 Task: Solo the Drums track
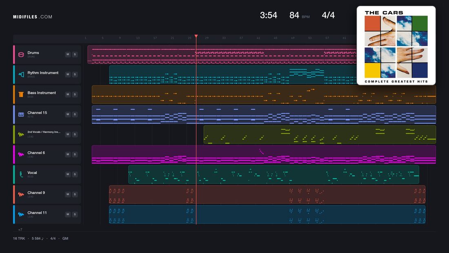[75, 54]
